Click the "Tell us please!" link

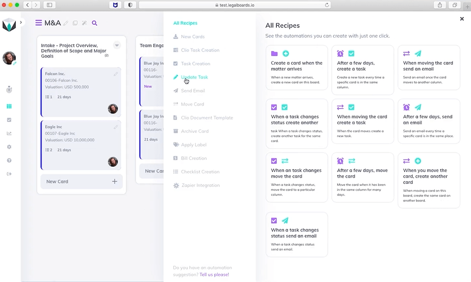pos(214,274)
